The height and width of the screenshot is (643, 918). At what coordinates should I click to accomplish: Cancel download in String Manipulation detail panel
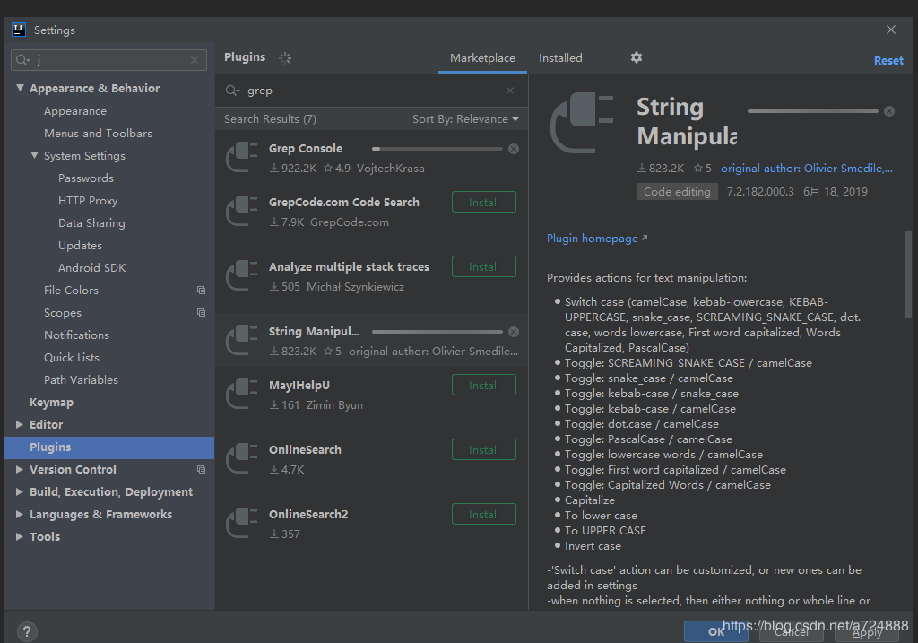pyautogui.click(x=889, y=111)
